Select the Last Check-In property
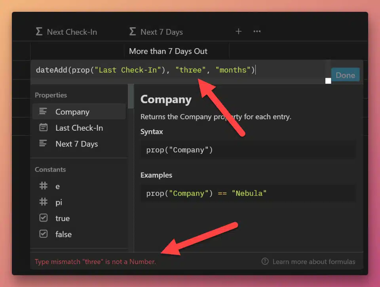The height and width of the screenshot is (287, 380). click(79, 128)
